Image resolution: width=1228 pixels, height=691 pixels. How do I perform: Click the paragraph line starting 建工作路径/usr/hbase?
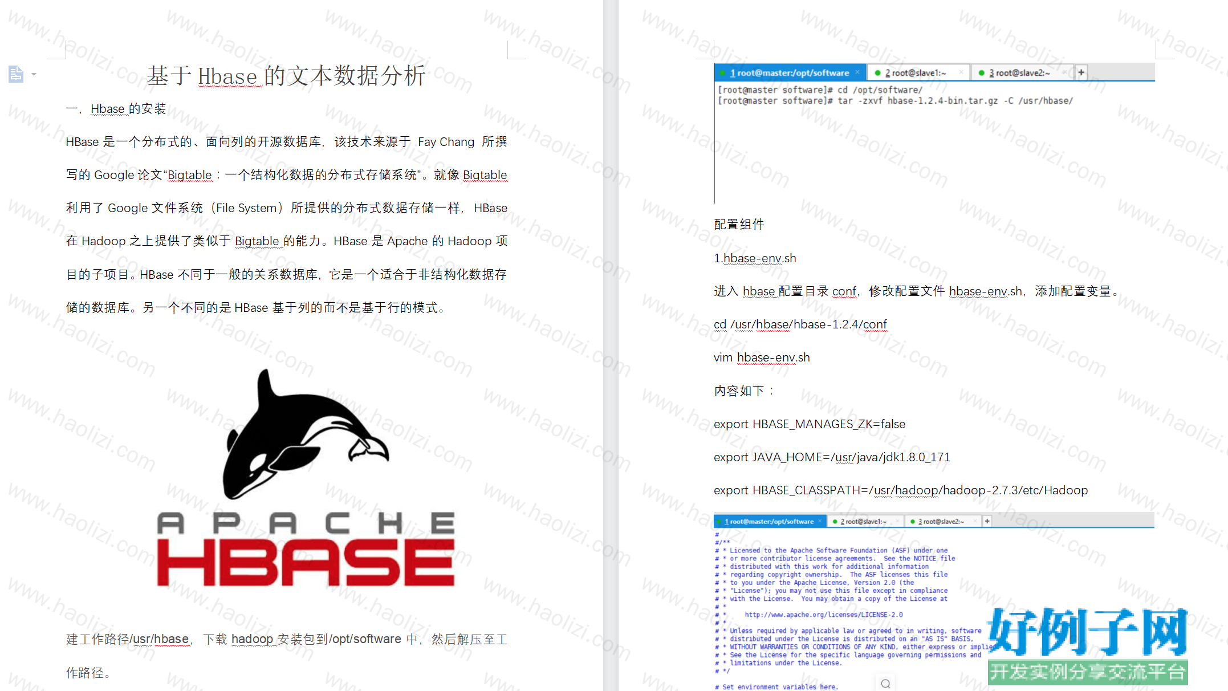point(287,639)
